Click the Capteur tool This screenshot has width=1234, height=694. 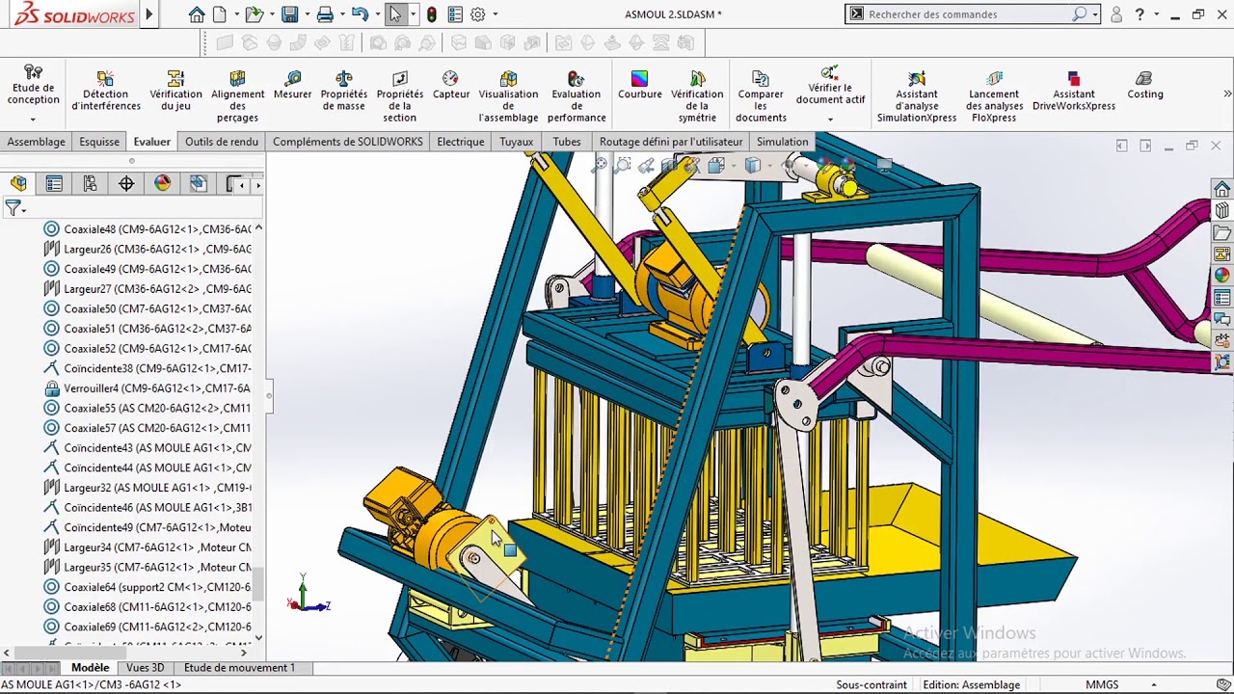pos(450,85)
